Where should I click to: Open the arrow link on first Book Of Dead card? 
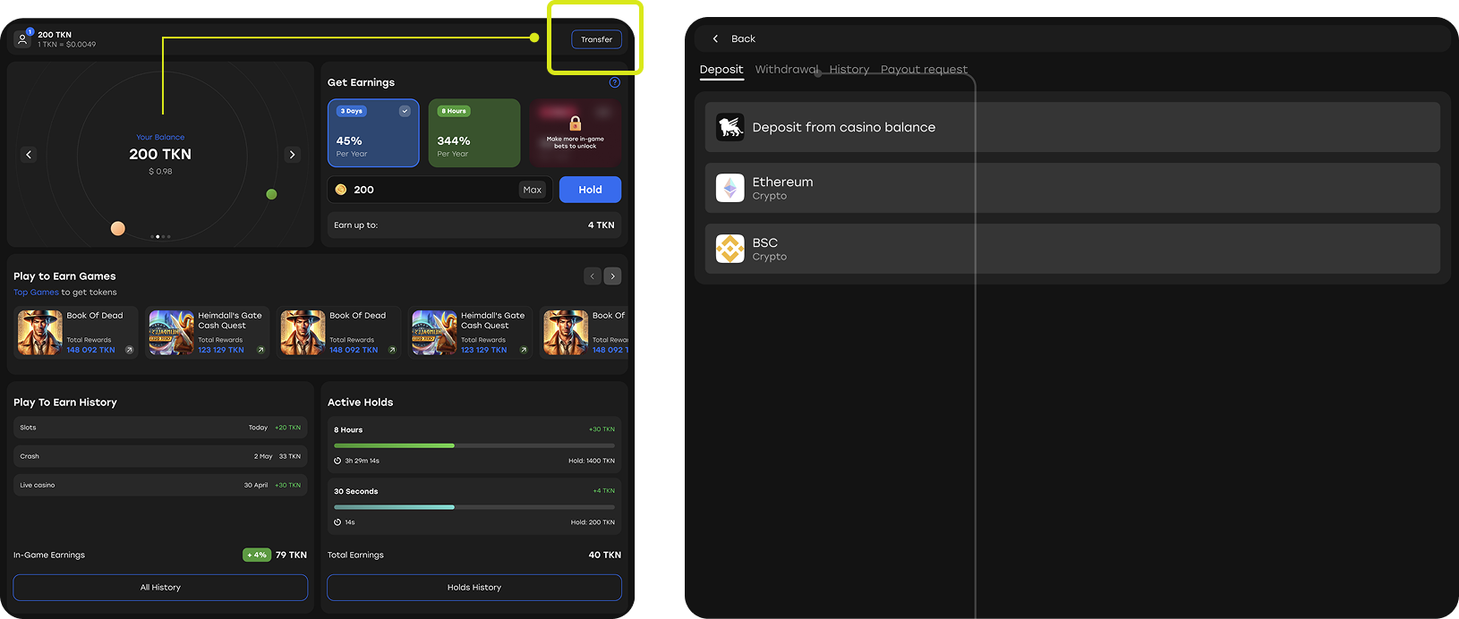pyautogui.click(x=129, y=350)
